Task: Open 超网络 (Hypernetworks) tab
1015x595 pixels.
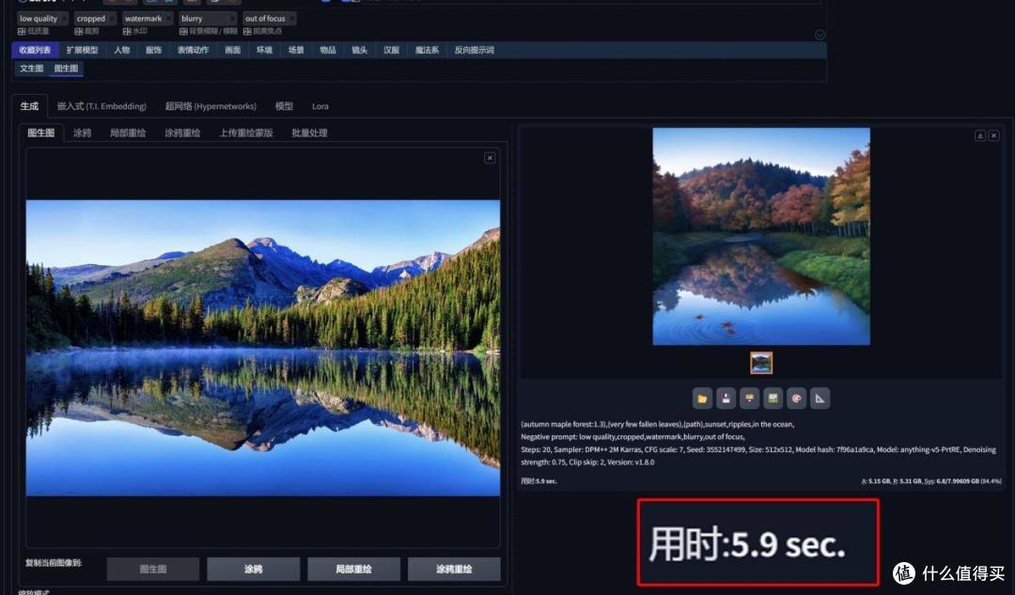Action: (211, 106)
